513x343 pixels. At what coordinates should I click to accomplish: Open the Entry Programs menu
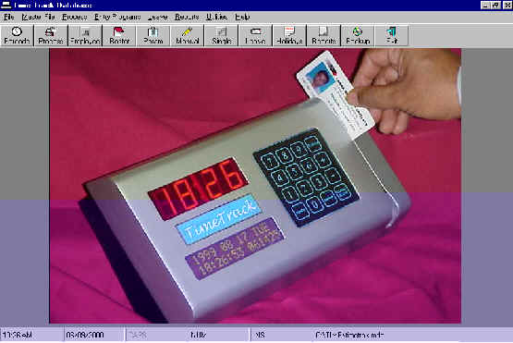[x=117, y=17]
